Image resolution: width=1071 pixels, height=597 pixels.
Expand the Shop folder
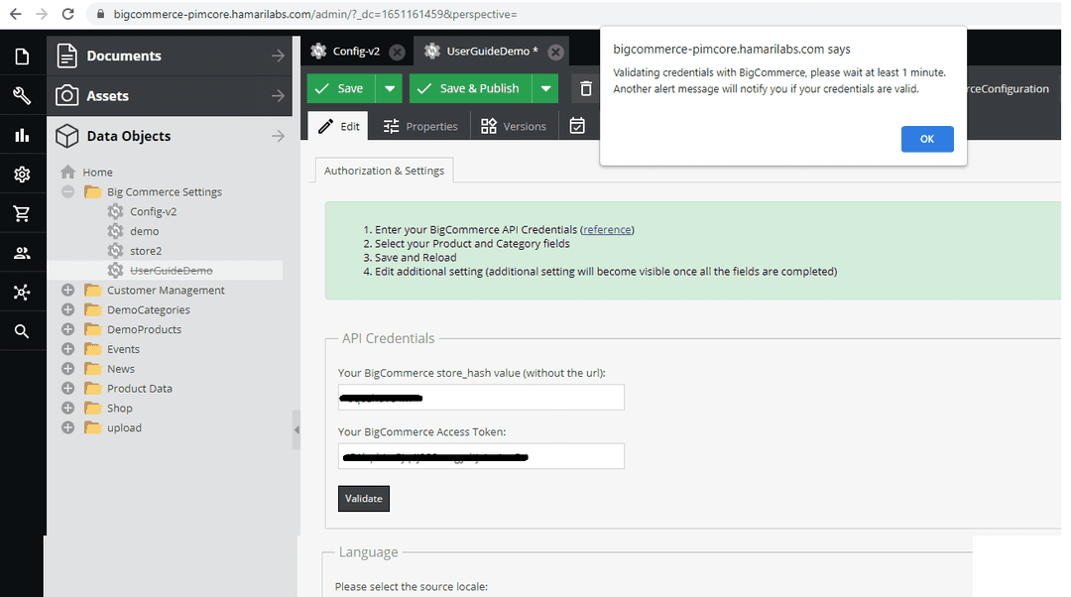click(67, 408)
